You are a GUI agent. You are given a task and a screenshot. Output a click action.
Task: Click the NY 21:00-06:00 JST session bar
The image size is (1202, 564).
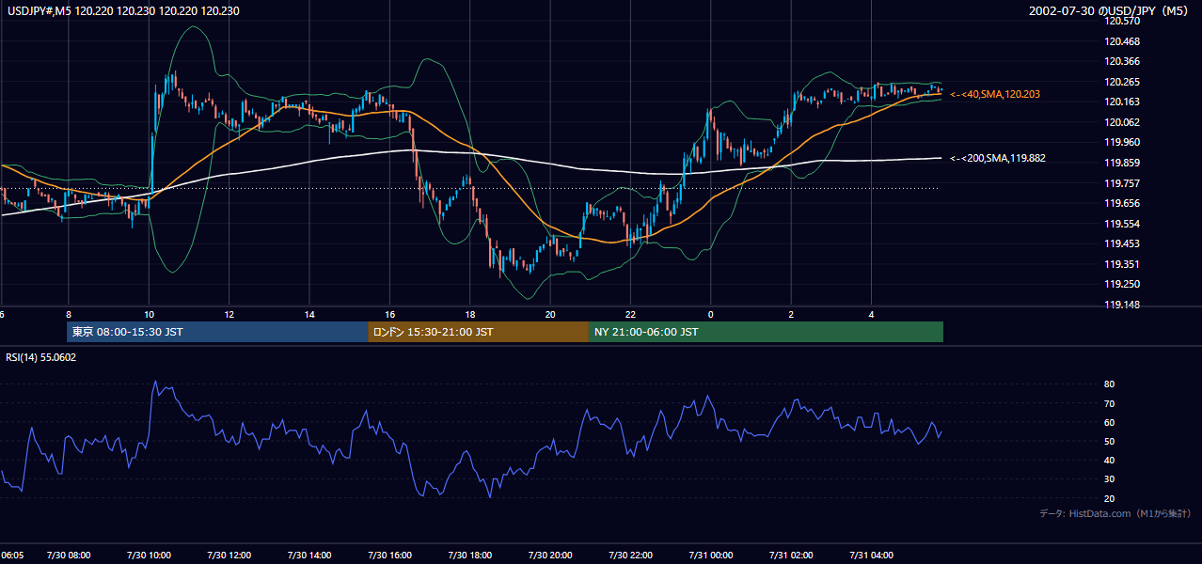coord(766,332)
